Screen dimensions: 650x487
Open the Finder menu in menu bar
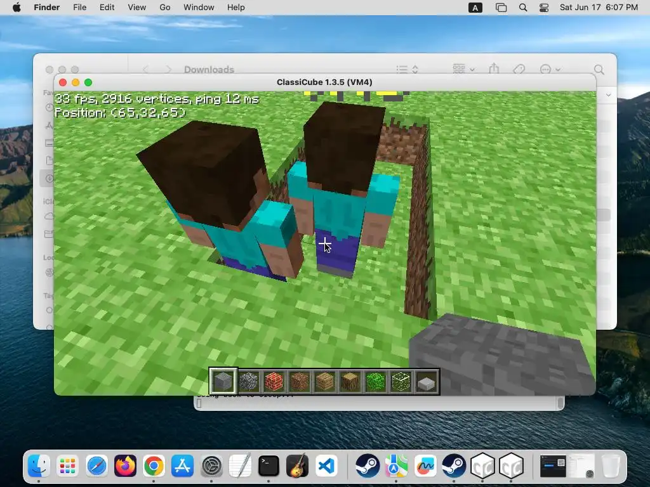pos(46,8)
